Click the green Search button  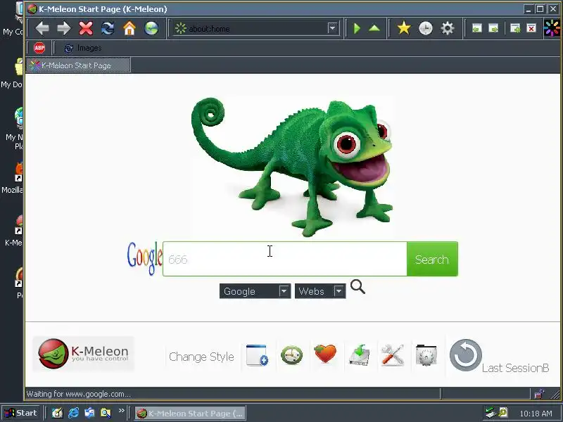pos(432,259)
